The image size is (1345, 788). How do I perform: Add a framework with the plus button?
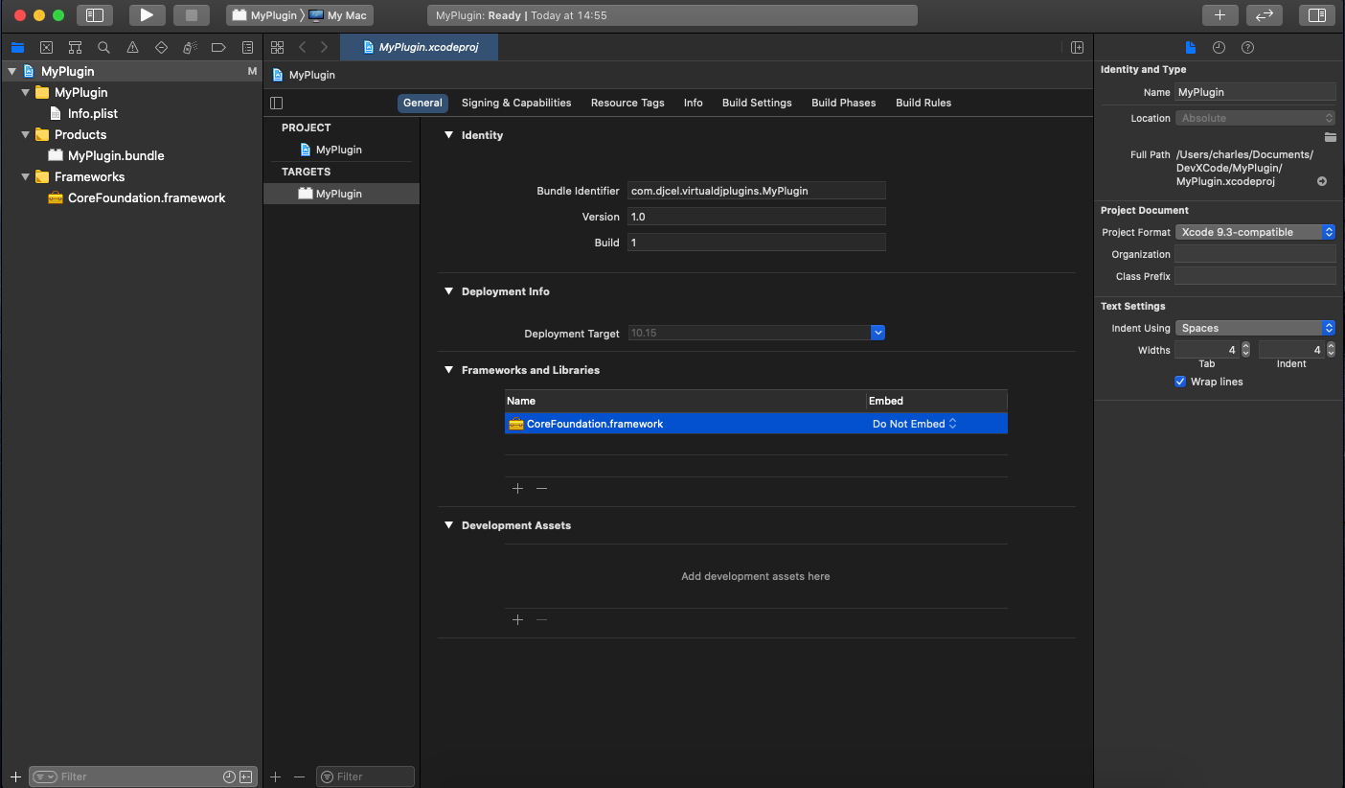pyautogui.click(x=517, y=488)
